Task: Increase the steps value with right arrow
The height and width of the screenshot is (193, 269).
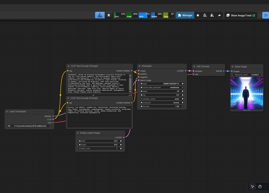Action: click(x=182, y=91)
